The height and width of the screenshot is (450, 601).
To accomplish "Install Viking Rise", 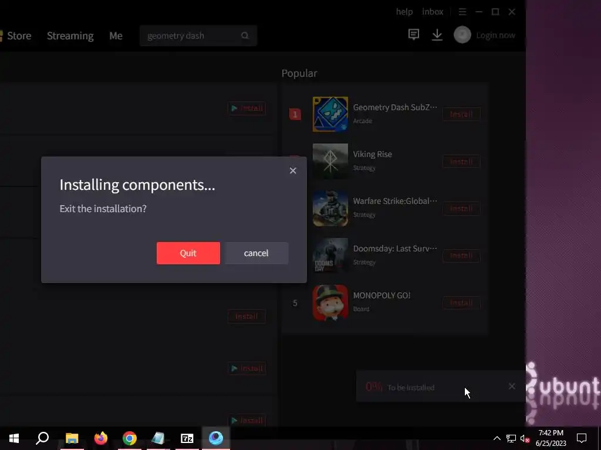I will [x=461, y=162].
